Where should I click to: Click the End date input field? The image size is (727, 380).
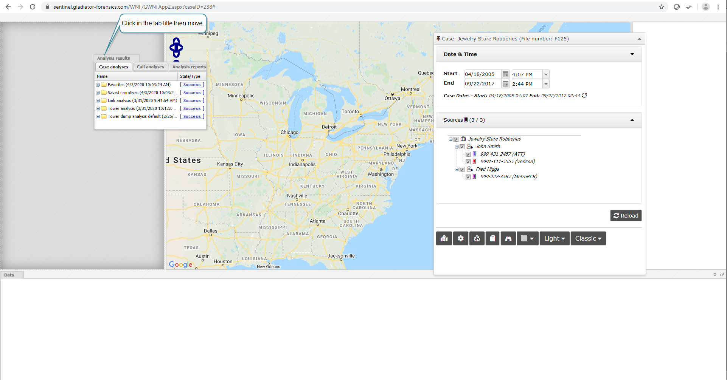[x=482, y=84]
